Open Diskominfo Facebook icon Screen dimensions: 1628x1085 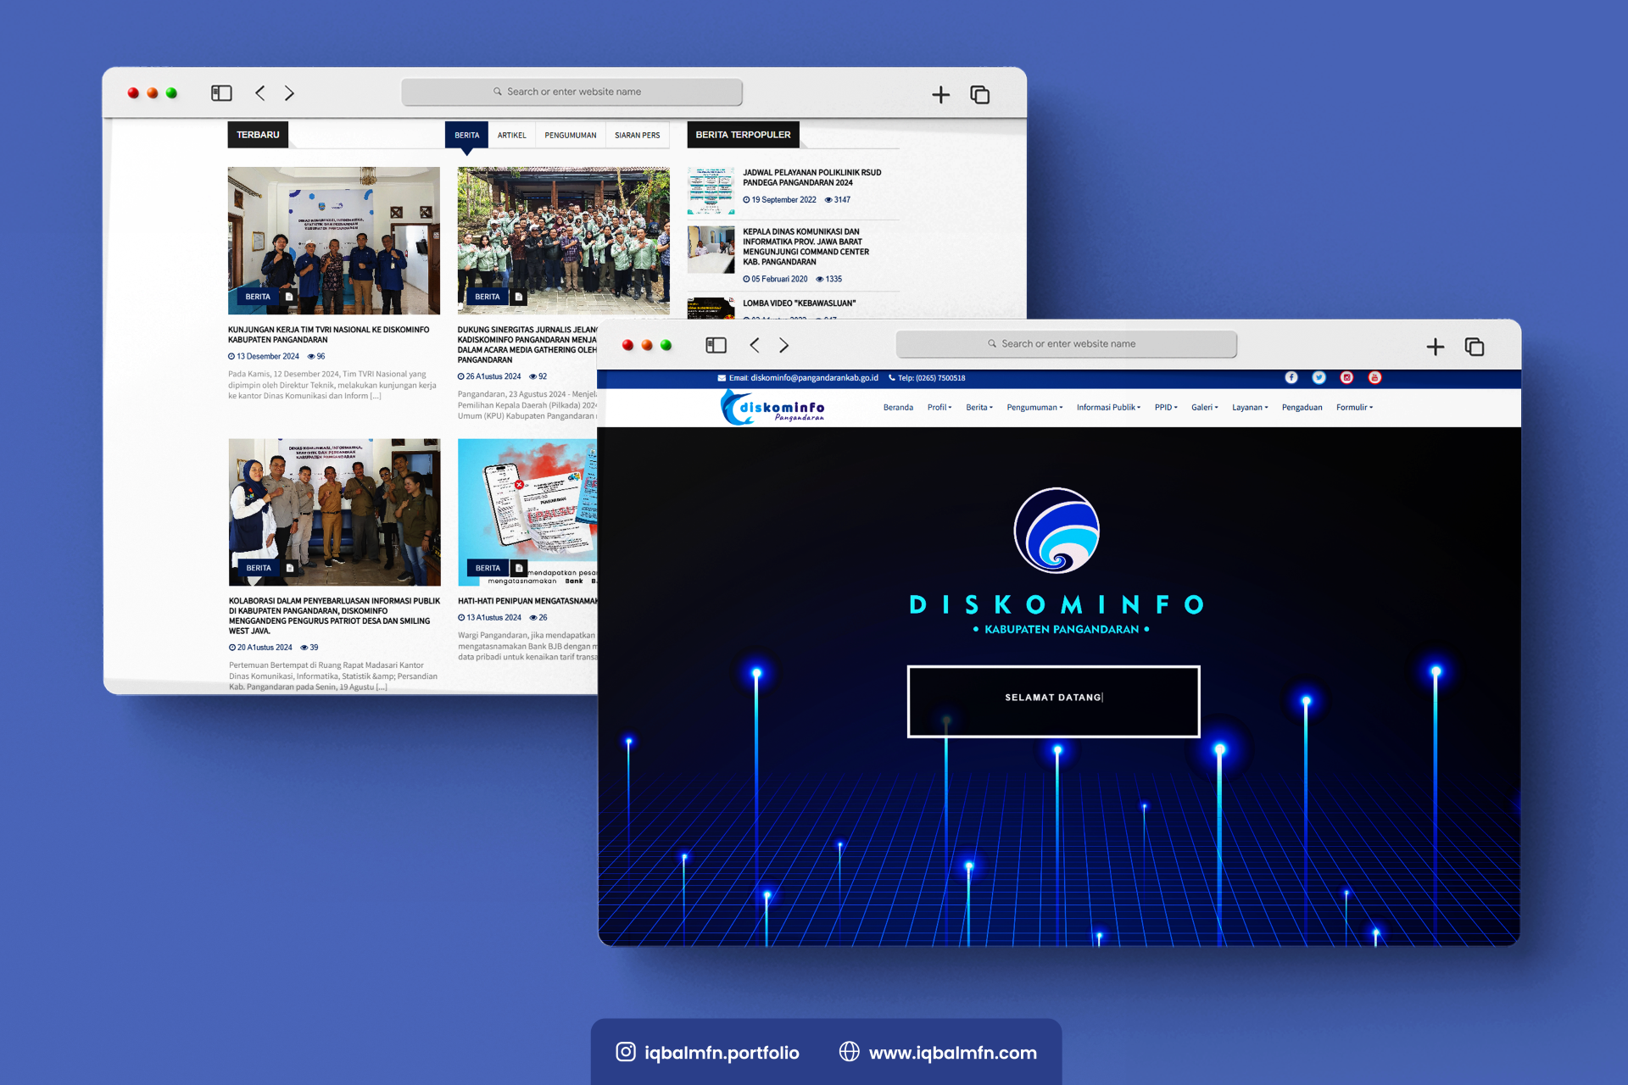[x=1291, y=378]
